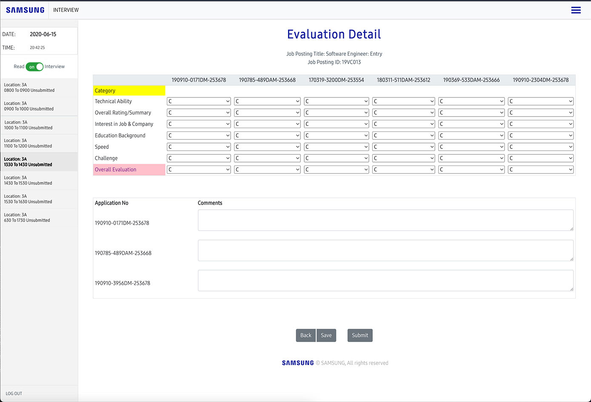Submit the evaluation form
Screen dimensions: 591x402
point(360,335)
